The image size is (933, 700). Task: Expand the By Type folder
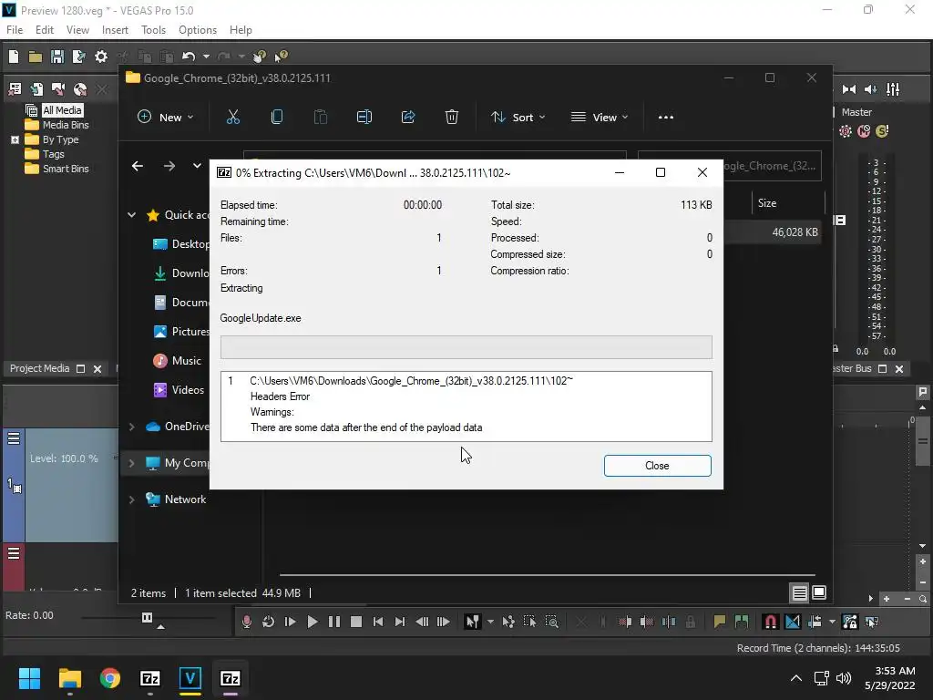coord(15,139)
